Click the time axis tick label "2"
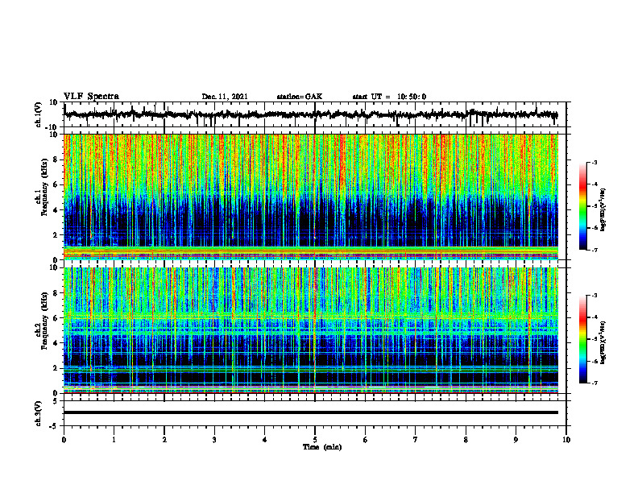This screenshot has width=638, height=493. tap(164, 440)
